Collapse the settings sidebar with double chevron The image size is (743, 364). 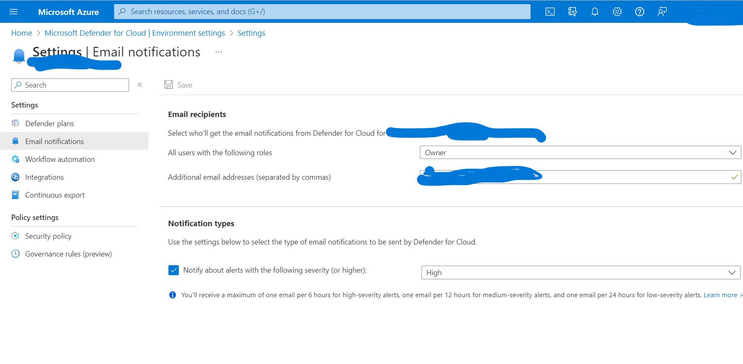click(140, 85)
